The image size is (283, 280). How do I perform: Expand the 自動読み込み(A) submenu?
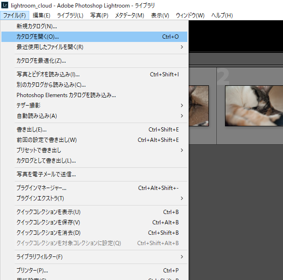(182, 116)
